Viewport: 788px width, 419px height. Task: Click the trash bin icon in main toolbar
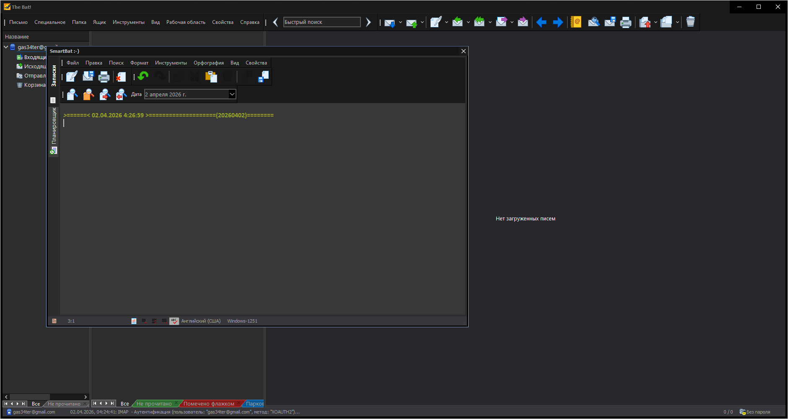[690, 22]
